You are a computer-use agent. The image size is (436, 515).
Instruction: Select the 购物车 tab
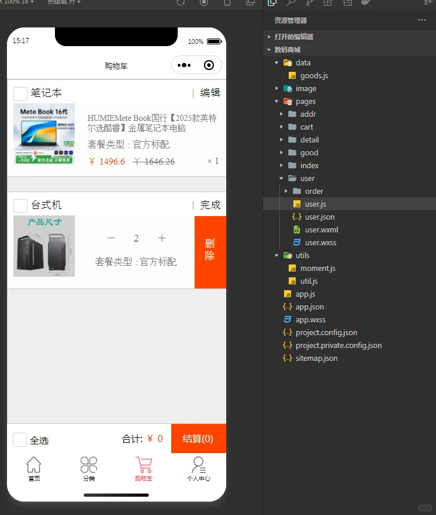tap(144, 469)
